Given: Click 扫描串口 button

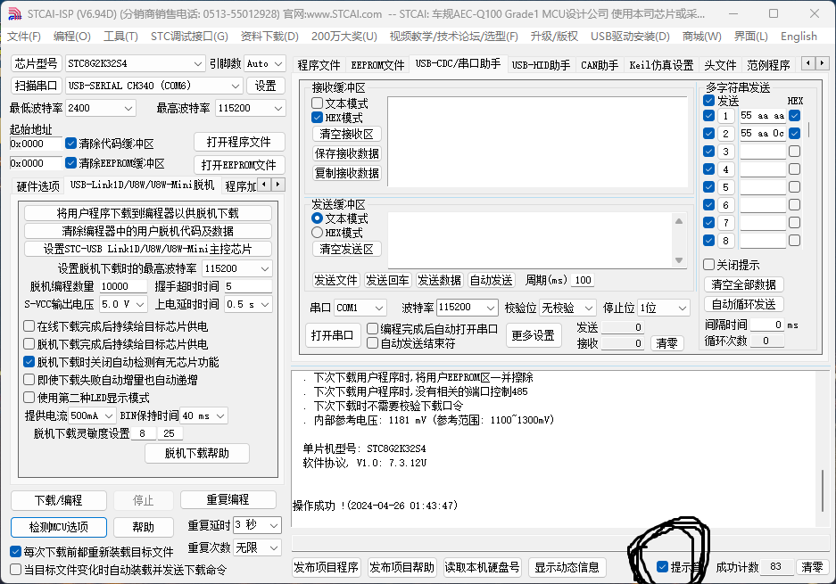Looking at the screenshot, I should pyautogui.click(x=37, y=86).
